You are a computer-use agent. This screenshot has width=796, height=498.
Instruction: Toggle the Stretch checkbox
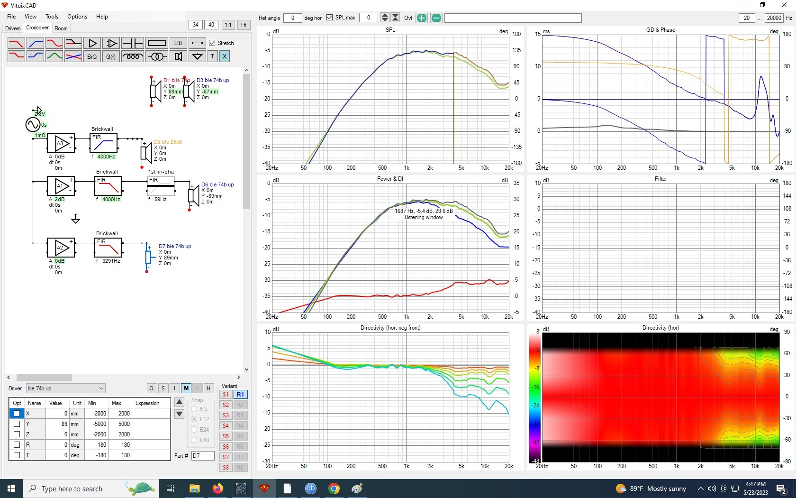point(212,43)
